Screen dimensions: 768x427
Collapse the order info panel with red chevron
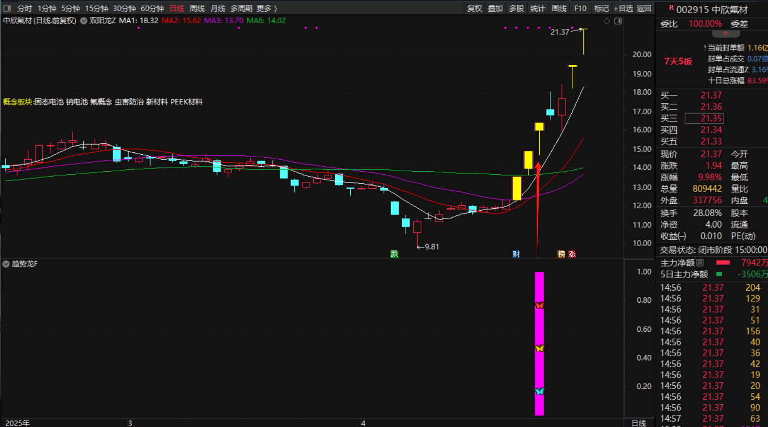pyautogui.click(x=726, y=34)
